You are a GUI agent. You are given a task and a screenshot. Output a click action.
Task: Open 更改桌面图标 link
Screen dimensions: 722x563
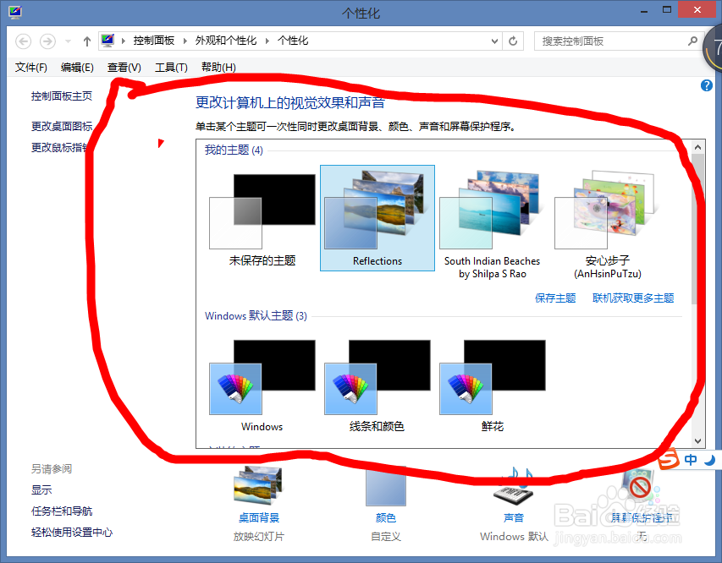(62, 126)
